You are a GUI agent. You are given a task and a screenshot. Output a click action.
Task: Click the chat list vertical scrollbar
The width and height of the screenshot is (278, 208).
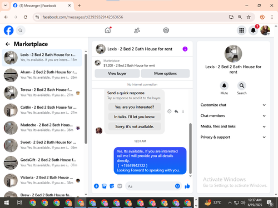pyautogui.click(x=86, y=99)
